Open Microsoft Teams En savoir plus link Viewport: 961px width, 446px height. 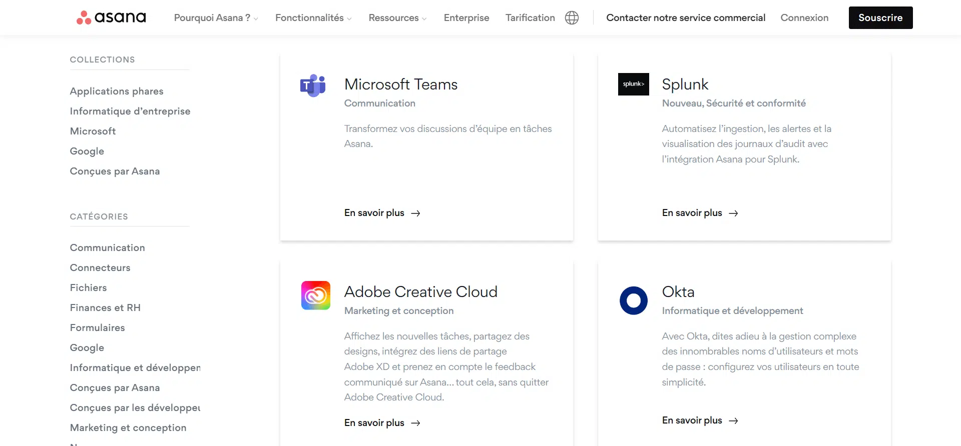[374, 213]
